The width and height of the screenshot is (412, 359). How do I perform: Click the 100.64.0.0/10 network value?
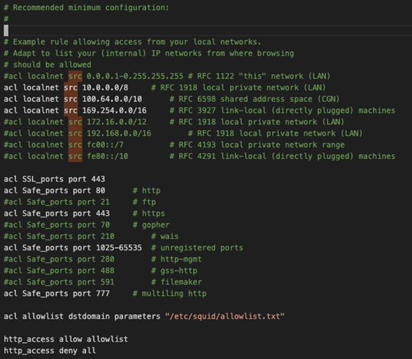point(112,99)
